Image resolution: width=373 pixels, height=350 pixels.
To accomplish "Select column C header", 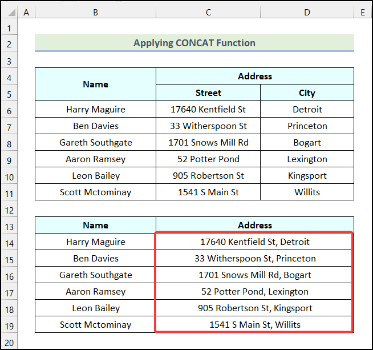I will coord(208,12).
